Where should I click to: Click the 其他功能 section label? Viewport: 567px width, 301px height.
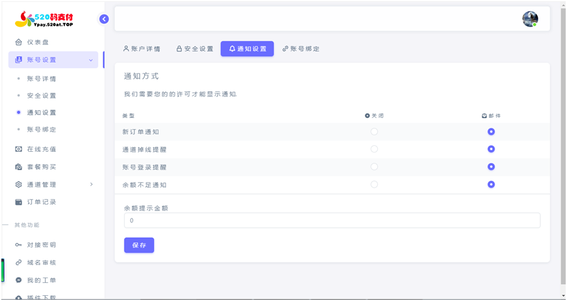tap(27, 225)
